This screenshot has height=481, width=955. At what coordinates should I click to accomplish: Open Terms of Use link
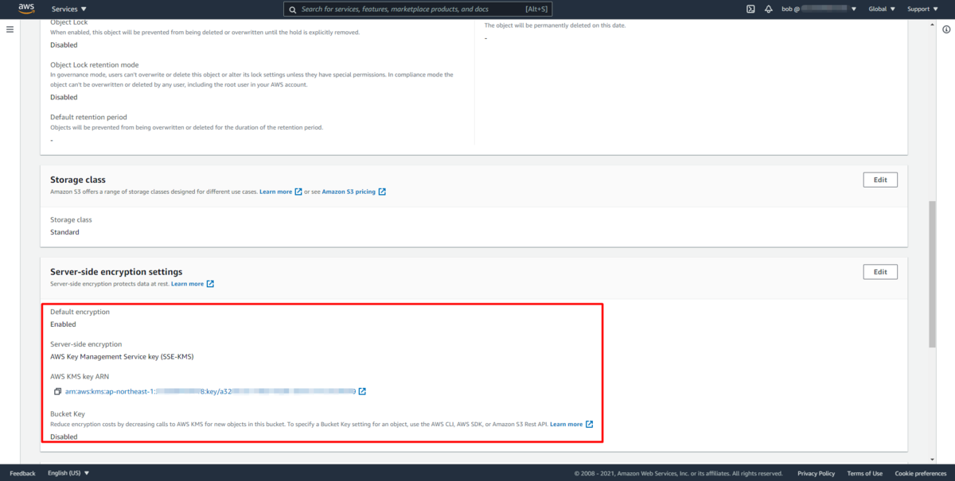[864, 473]
